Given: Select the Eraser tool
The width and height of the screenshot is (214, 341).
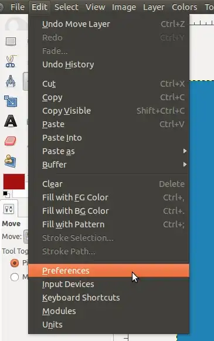Looking at the screenshot, I should (x=11, y=141).
